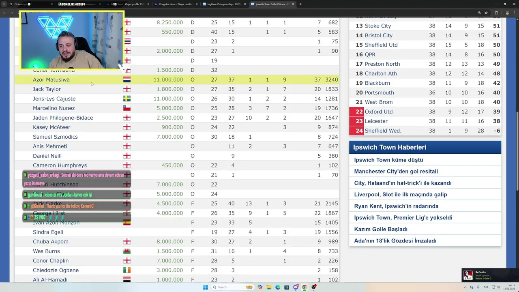This screenshot has height=292, width=519.
Task: Click player Anis Mehmeti
Action: click(x=50, y=146)
